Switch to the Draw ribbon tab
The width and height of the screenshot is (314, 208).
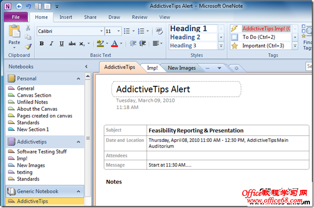coord(114,17)
